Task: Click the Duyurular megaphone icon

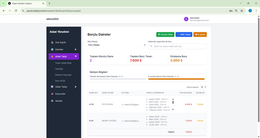Action: 52,94
